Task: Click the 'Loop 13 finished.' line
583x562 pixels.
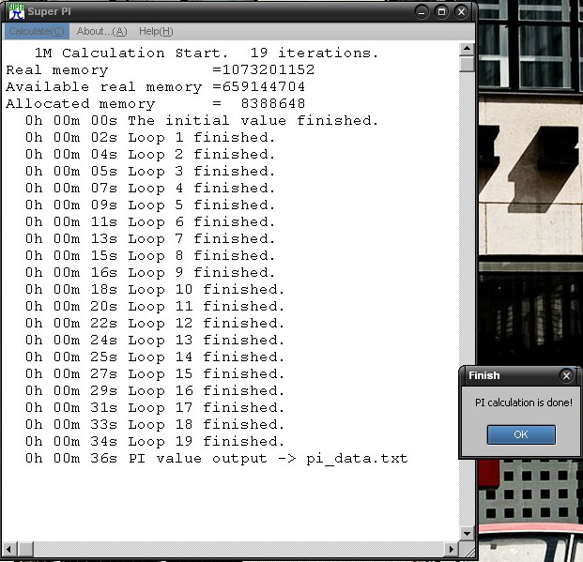Action: [x=155, y=340]
